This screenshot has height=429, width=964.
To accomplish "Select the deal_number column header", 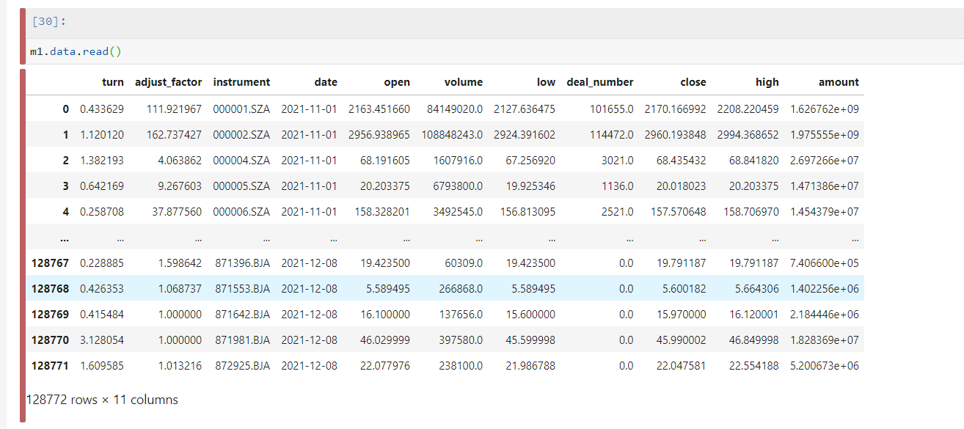I will pos(600,82).
